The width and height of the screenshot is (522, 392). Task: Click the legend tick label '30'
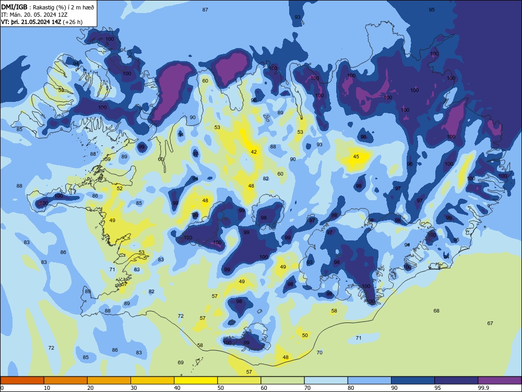click(134, 388)
